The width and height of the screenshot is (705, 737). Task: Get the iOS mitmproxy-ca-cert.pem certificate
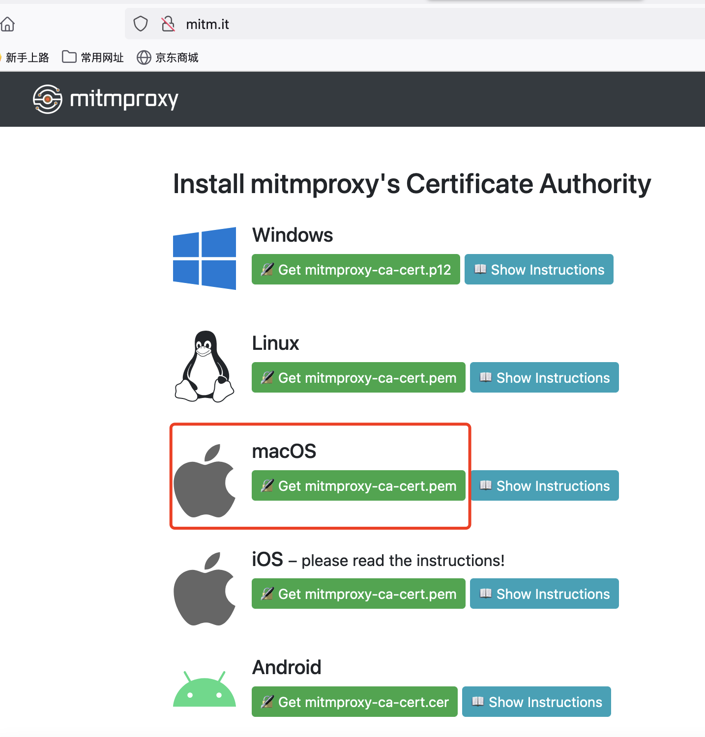pos(358,594)
